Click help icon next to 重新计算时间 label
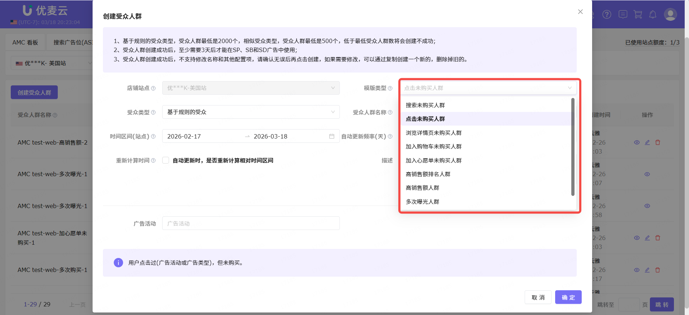689x315 pixels. 153,160
